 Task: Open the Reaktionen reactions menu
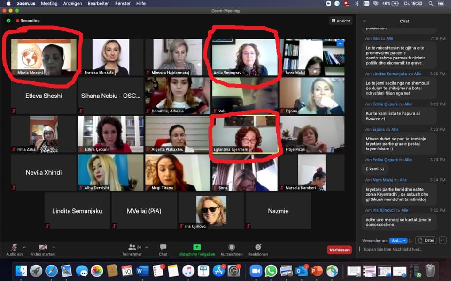point(258,247)
